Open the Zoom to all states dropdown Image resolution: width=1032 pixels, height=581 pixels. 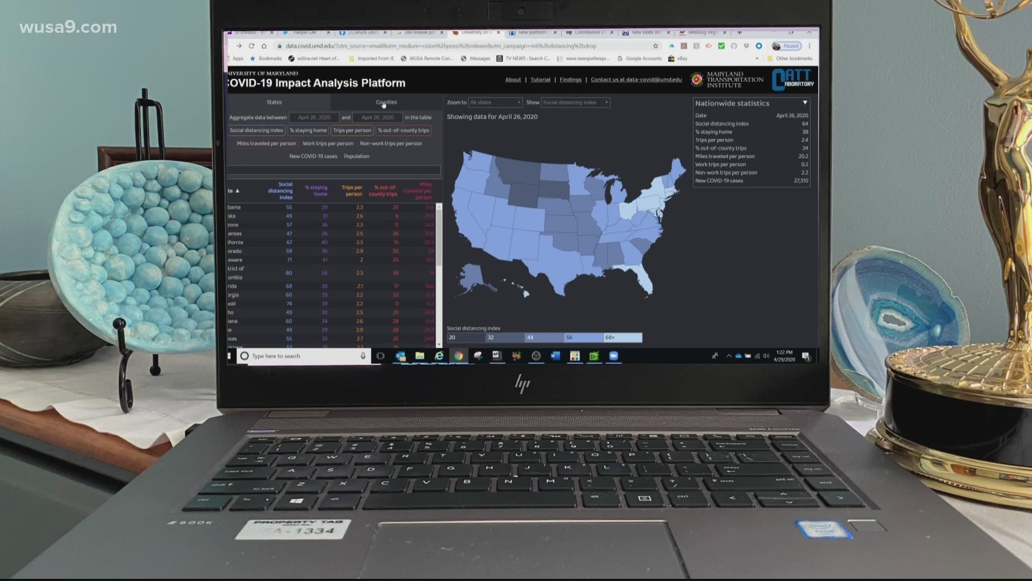tap(494, 102)
